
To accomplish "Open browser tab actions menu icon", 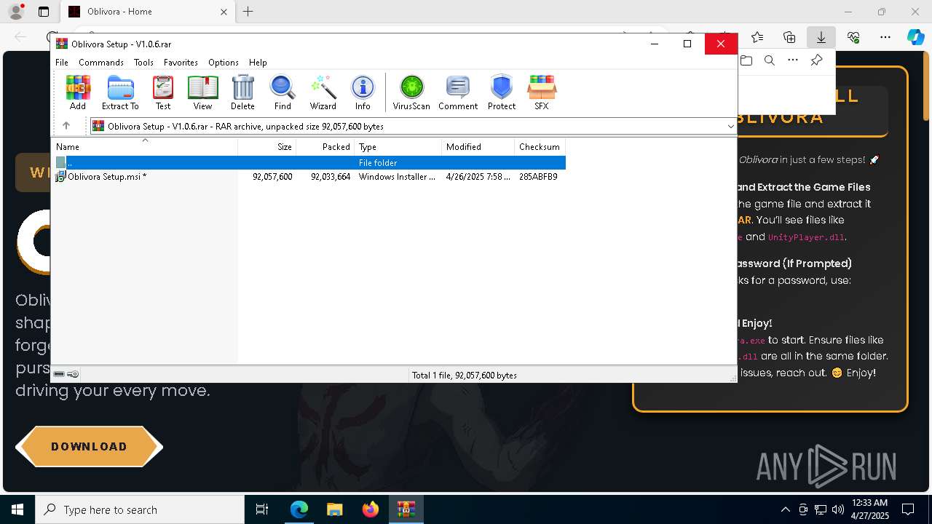I will click(44, 12).
